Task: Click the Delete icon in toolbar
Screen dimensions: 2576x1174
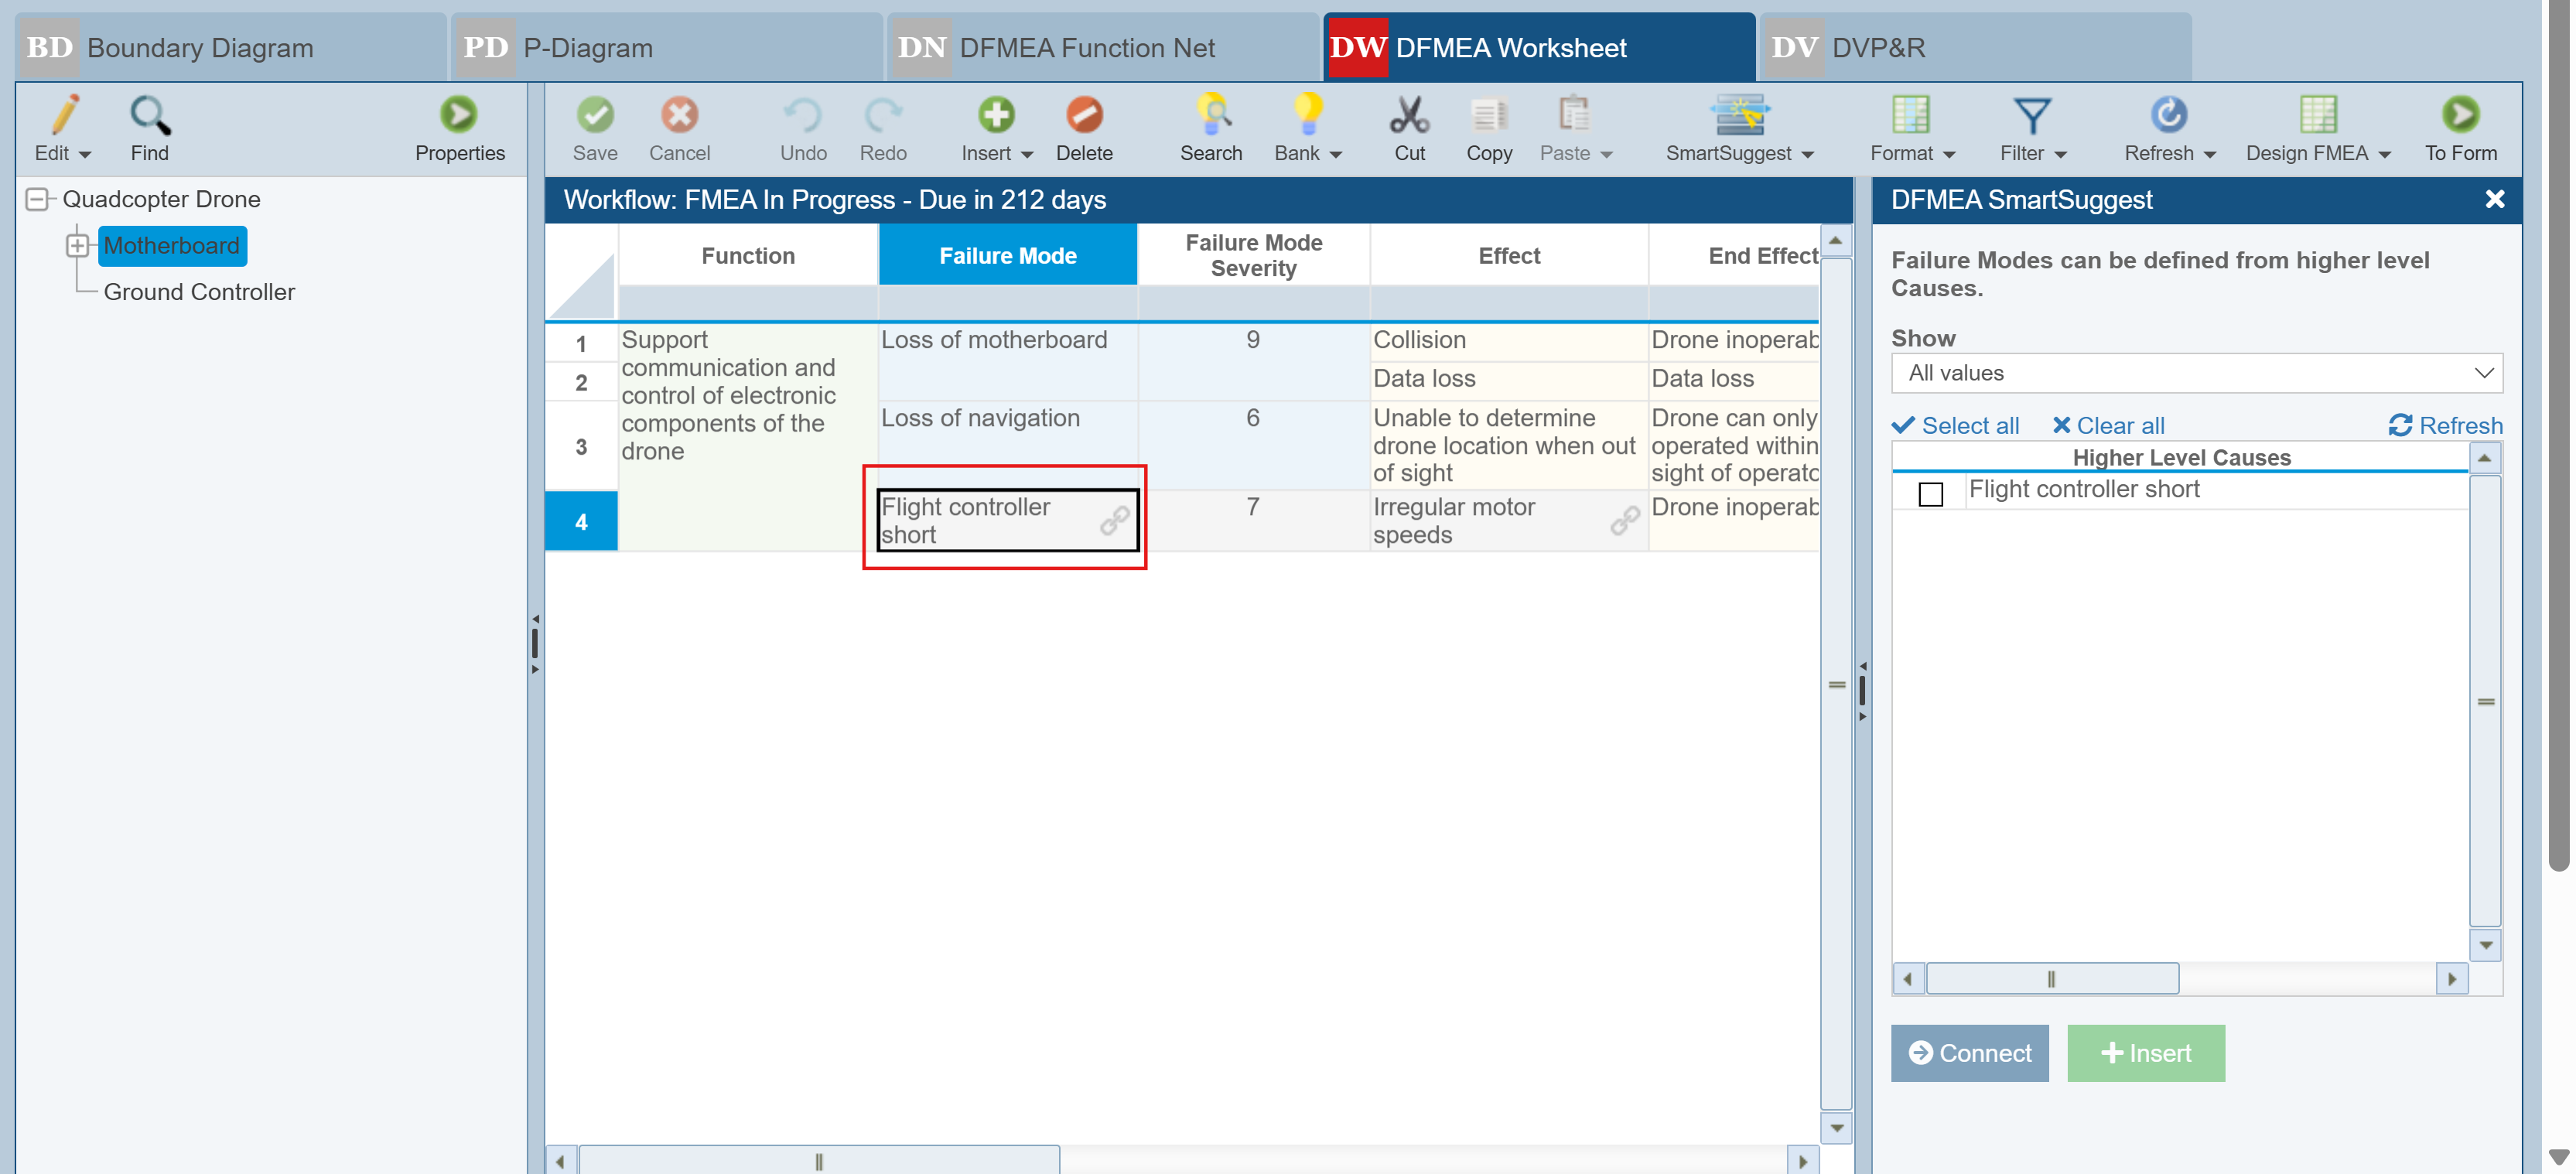Action: pos(1083,115)
